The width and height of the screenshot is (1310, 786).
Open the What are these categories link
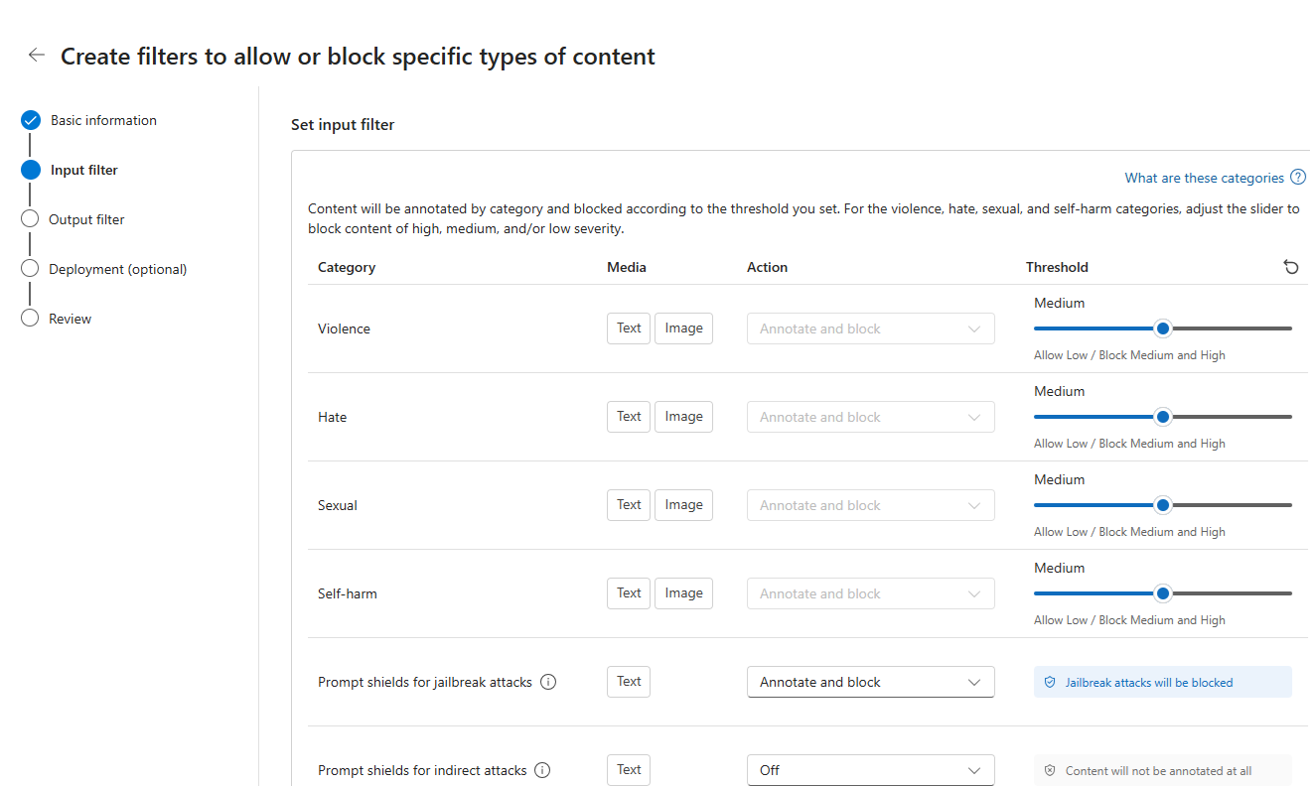1205,177
